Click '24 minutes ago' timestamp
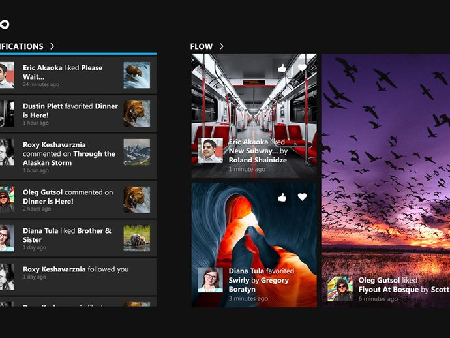Viewport: 450px width, 338px height. [40, 84]
